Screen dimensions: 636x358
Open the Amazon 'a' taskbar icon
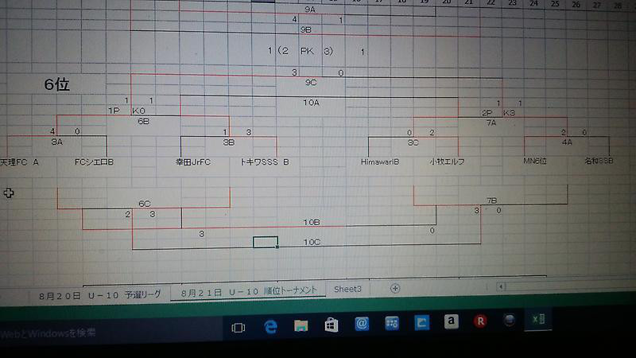click(450, 321)
